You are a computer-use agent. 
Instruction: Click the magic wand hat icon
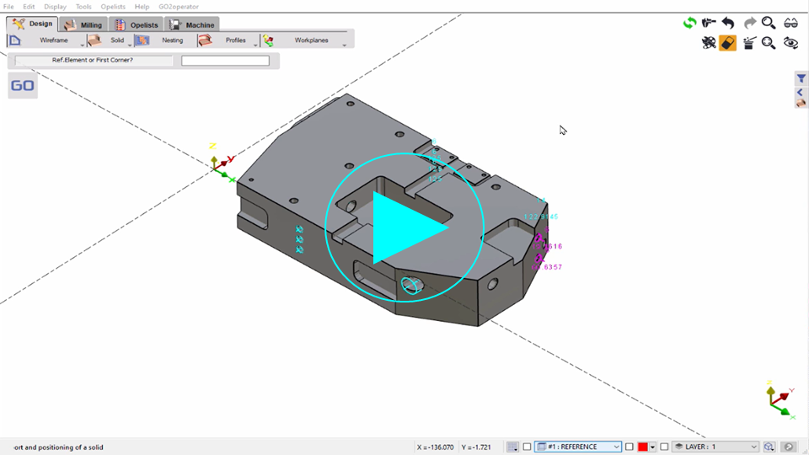[x=748, y=43]
